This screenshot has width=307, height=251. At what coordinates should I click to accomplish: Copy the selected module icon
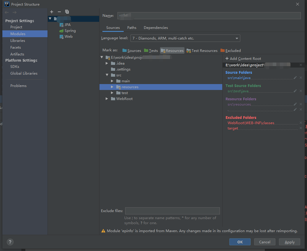click(x=67, y=12)
